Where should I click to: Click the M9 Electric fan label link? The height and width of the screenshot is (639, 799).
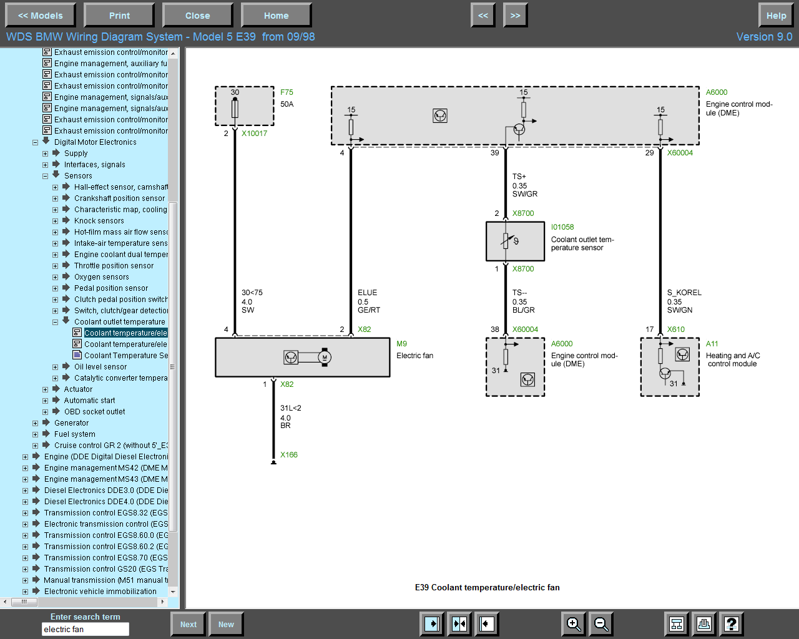[x=401, y=344]
